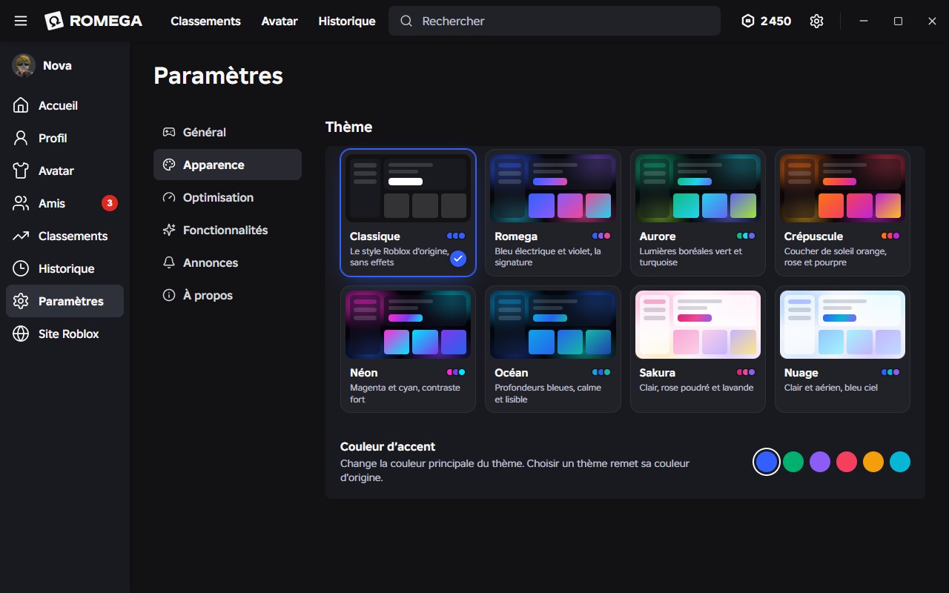
Task: Click the Amis notification badge
Action: pos(110,203)
